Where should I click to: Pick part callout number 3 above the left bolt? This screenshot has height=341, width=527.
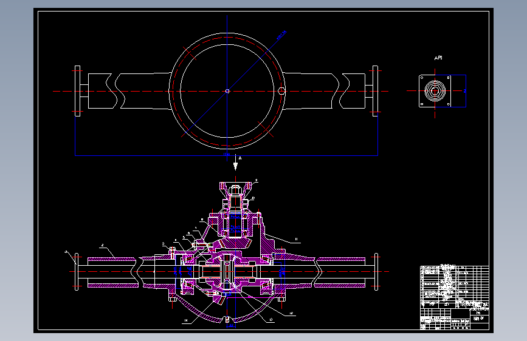click(x=164, y=244)
